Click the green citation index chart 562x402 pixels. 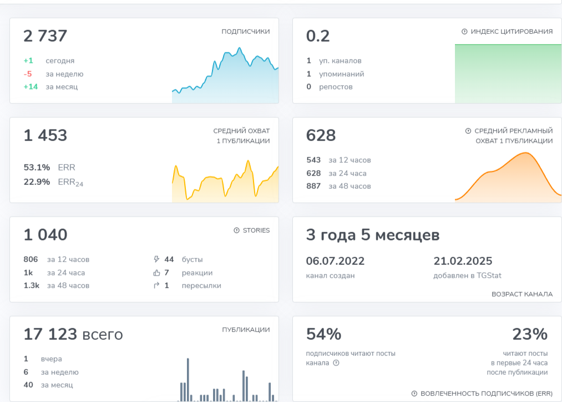508,73
